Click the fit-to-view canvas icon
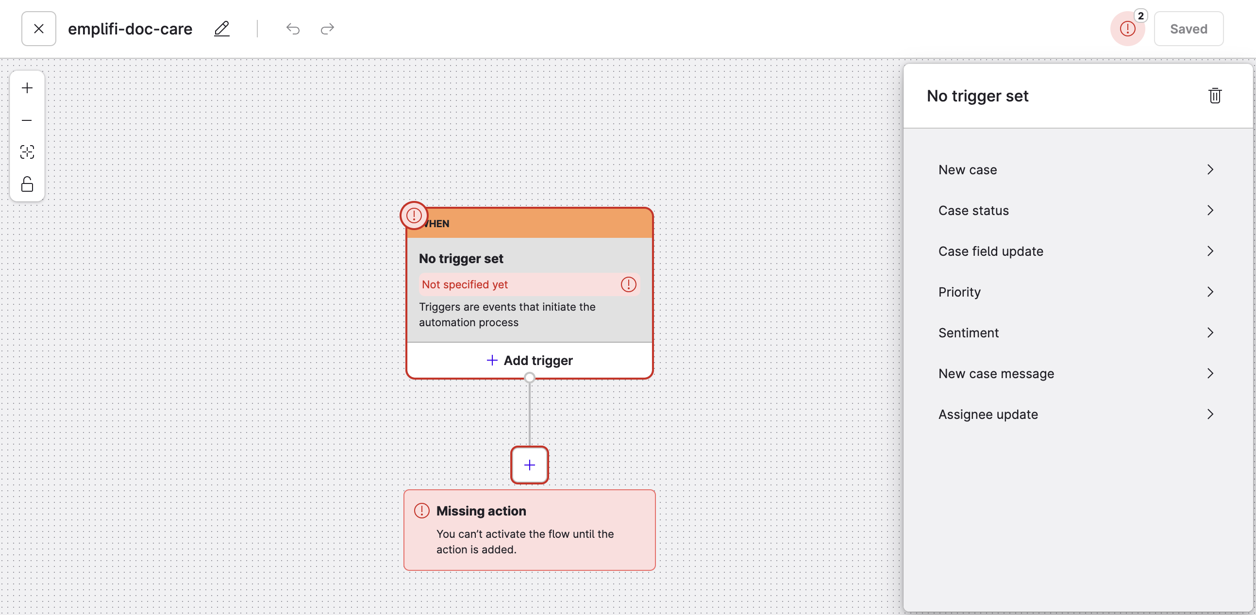Image resolution: width=1256 pixels, height=615 pixels. click(27, 152)
